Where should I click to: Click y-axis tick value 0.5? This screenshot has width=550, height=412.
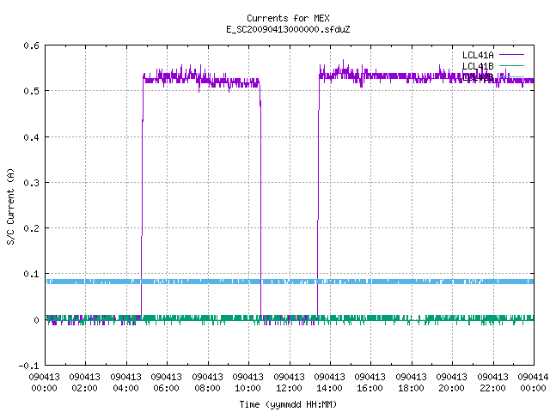click(31, 91)
